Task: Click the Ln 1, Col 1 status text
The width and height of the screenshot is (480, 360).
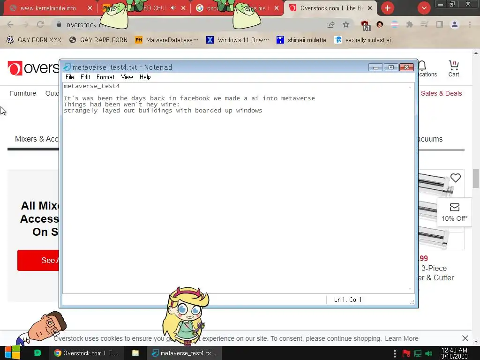Action: [x=348, y=300]
